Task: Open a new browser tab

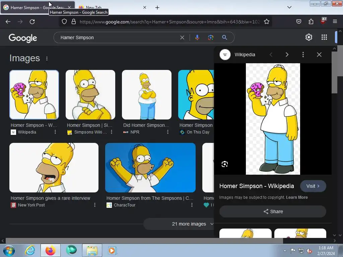Action: (157, 8)
